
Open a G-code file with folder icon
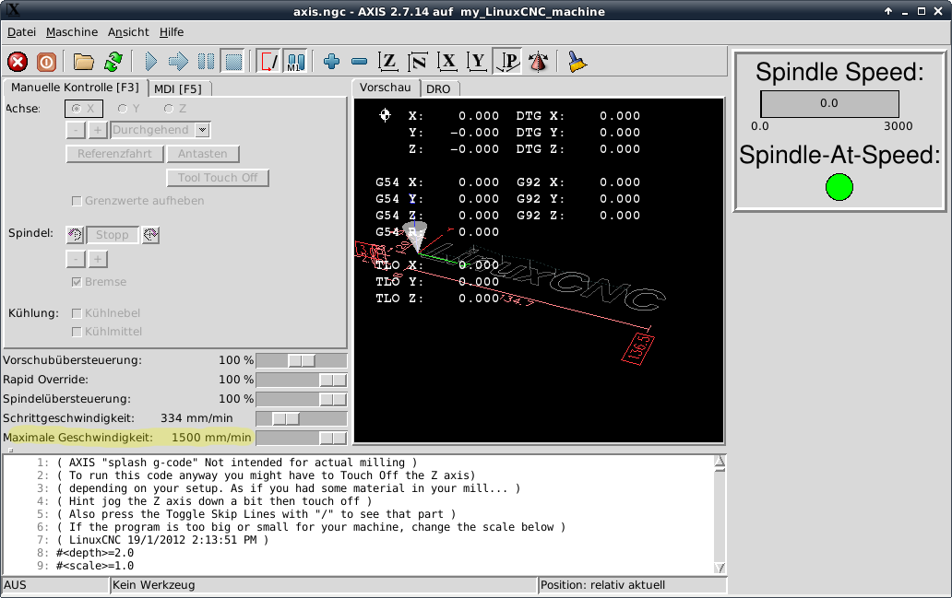tap(84, 62)
